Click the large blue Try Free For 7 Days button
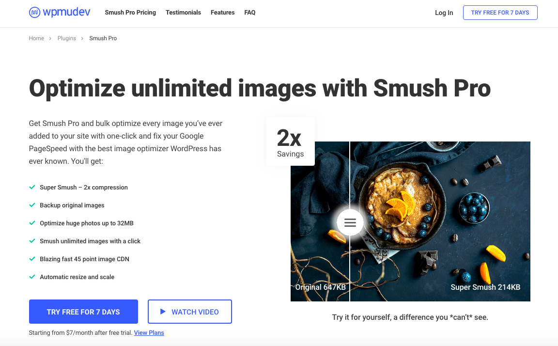 [83, 312]
